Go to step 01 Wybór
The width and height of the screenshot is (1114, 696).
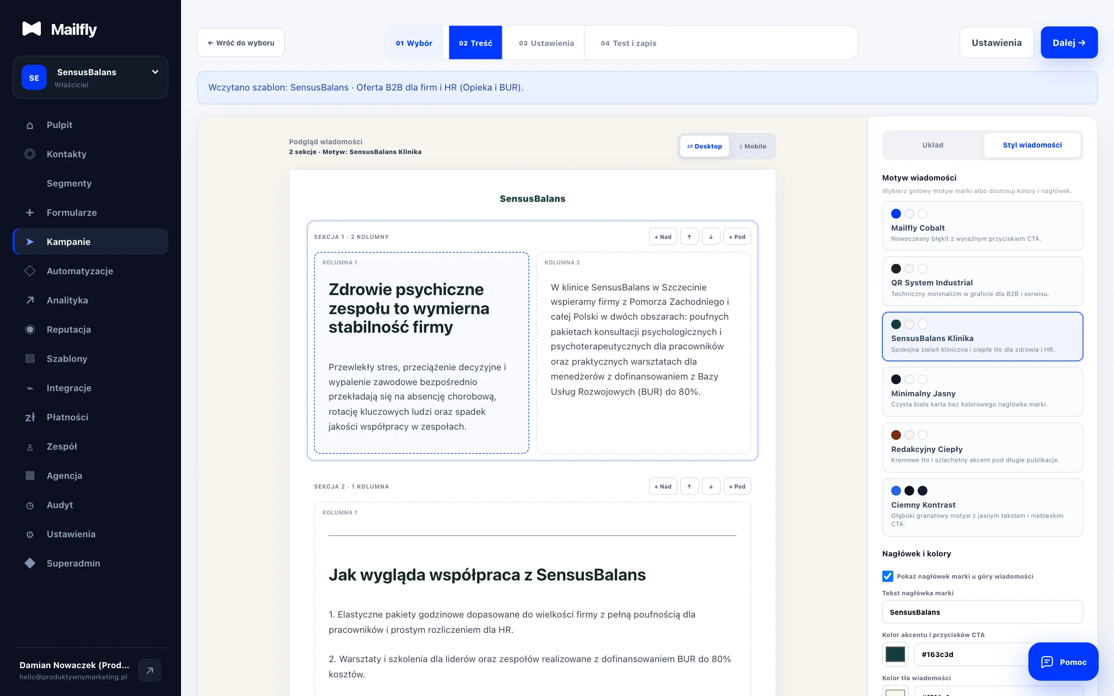point(414,43)
